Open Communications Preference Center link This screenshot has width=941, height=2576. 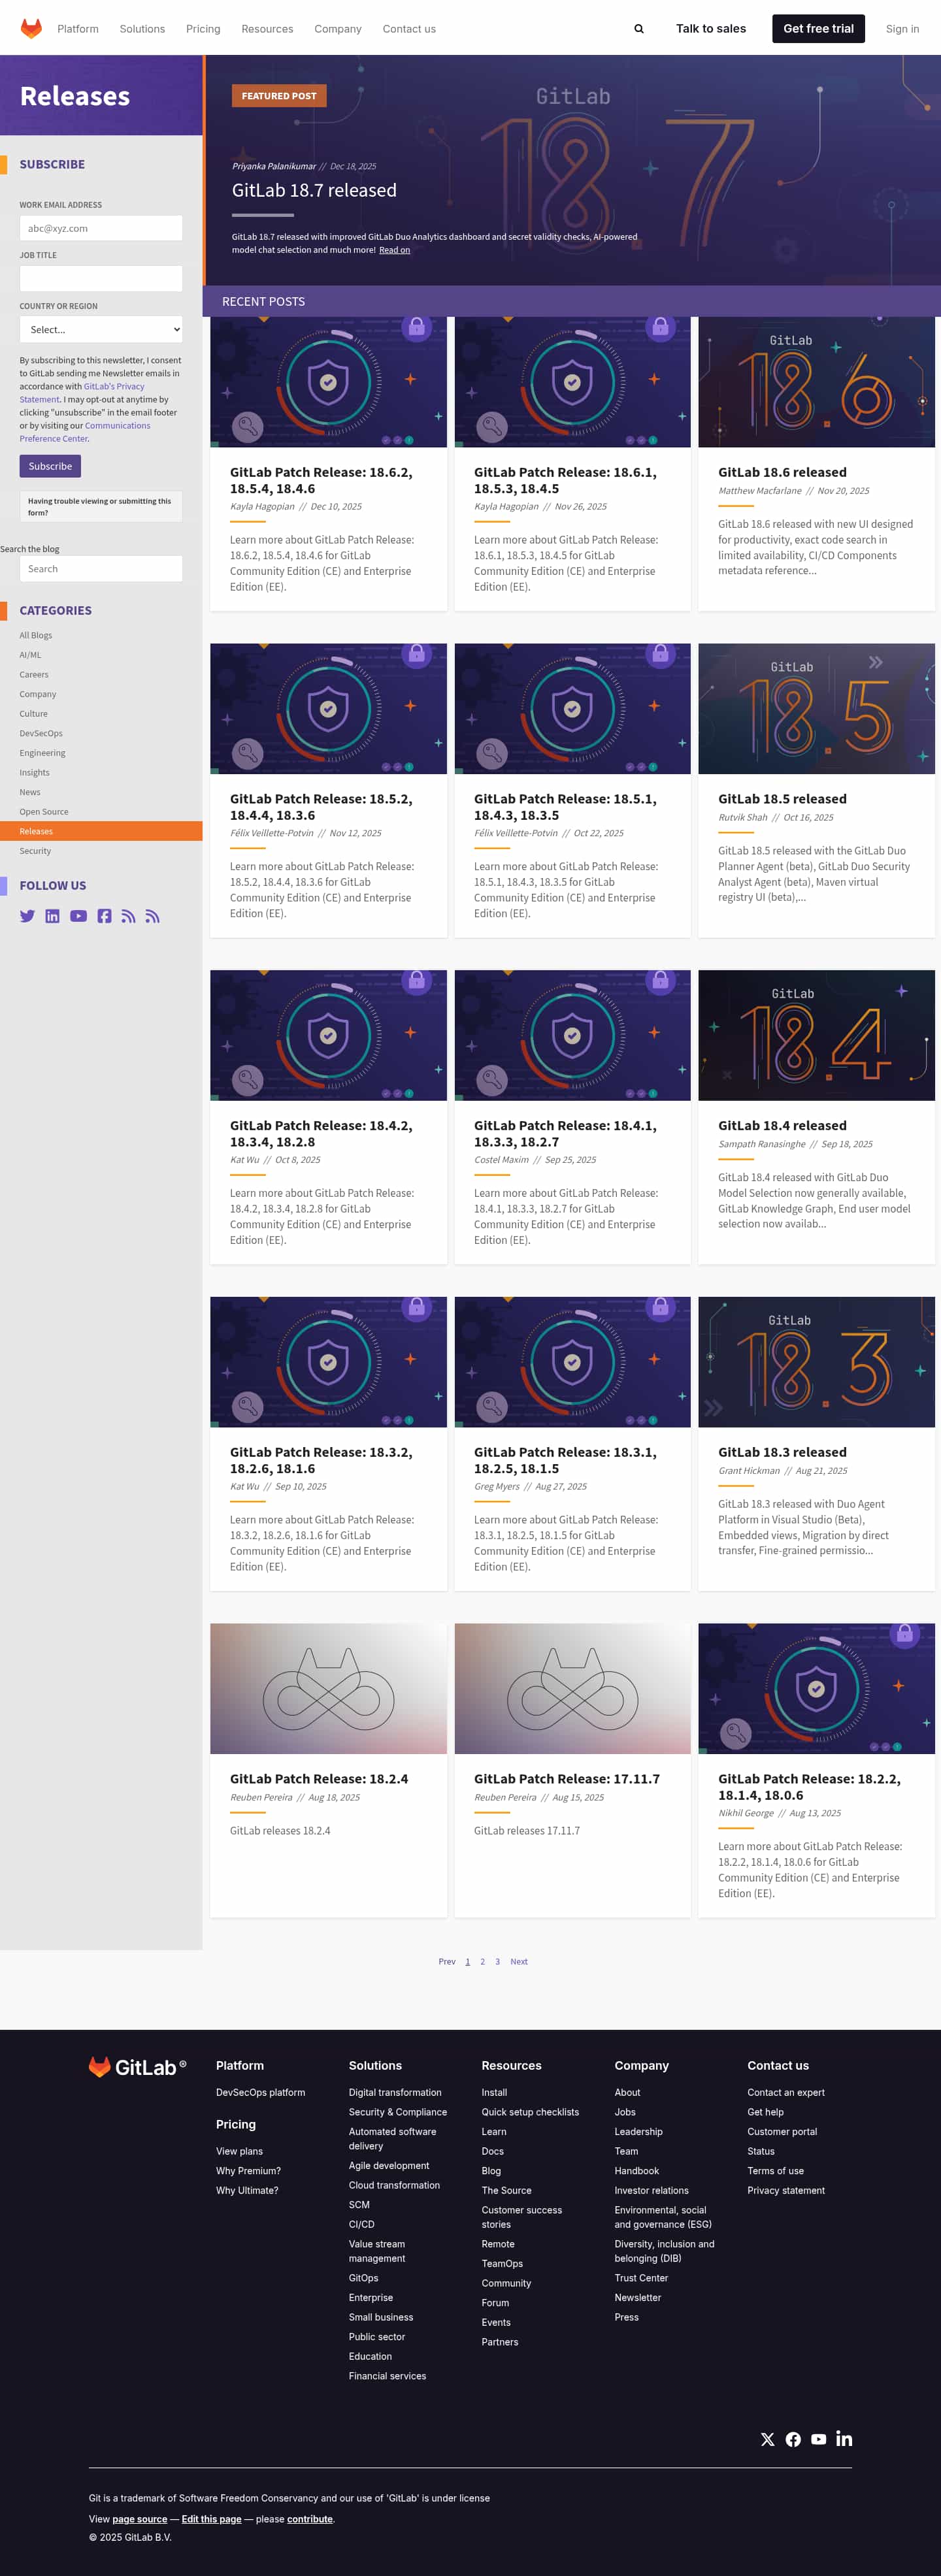pos(85,432)
